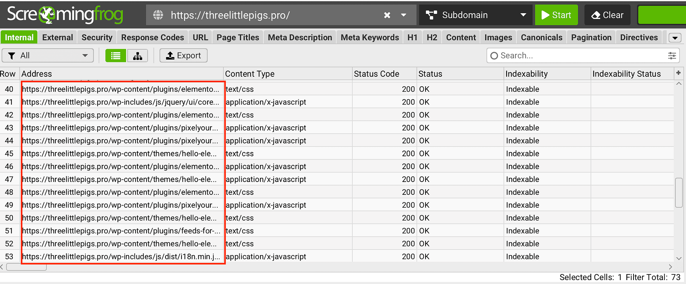
Task: Switch to the Response Codes tab
Action: click(152, 37)
